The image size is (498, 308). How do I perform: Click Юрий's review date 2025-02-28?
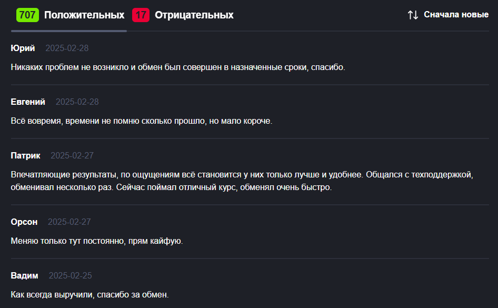[67, 48]
